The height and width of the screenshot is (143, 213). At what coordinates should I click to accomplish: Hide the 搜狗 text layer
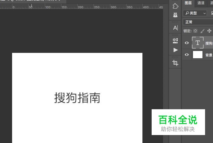[187, 43]
